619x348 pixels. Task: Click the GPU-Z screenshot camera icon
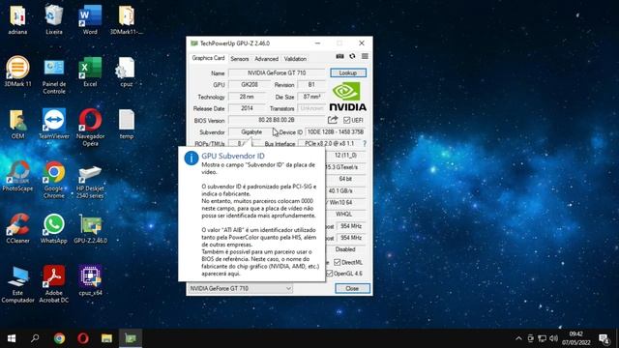pos(339,56)
